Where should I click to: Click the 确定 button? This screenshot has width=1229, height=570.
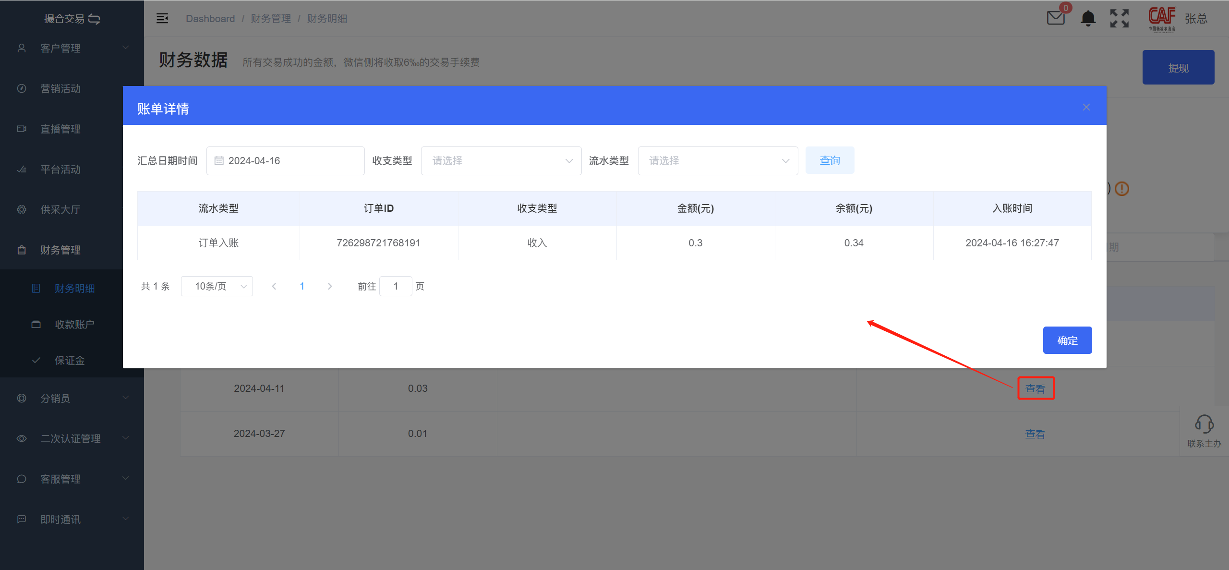(1067, 340)
